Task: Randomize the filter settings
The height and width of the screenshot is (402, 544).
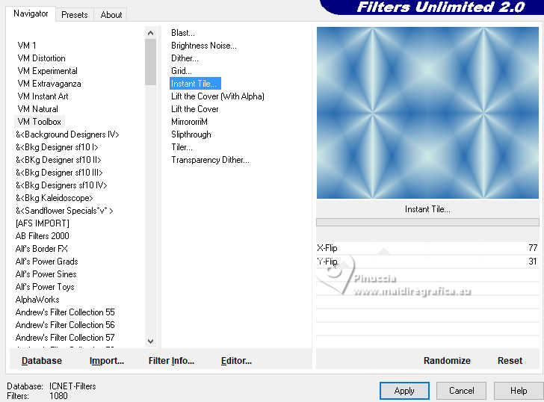Action: (447, 361)
